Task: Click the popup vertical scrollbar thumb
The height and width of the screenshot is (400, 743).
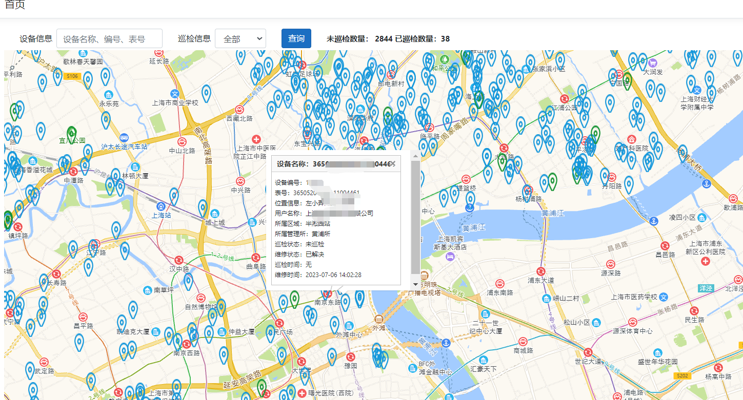Action: click(415, 217)
